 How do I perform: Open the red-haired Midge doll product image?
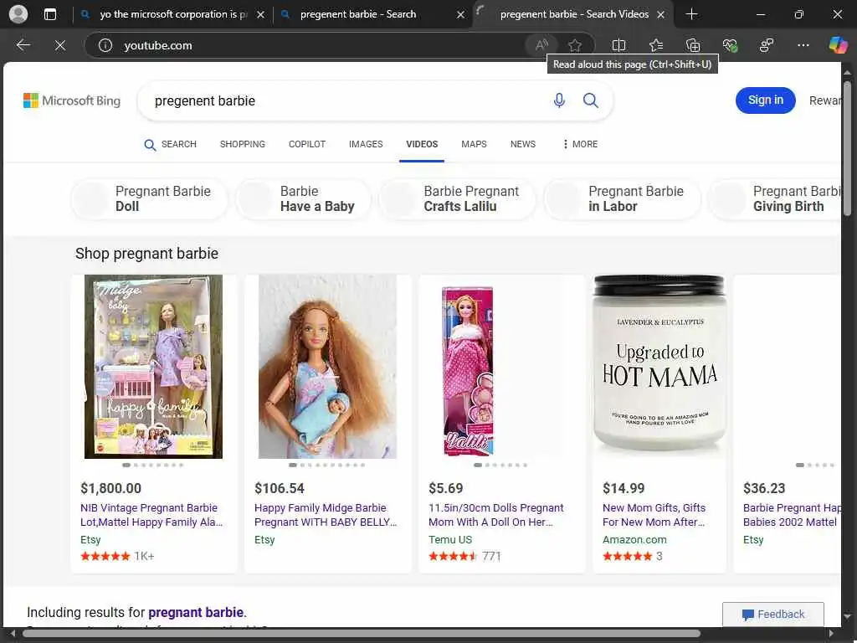tap(327, 367)
